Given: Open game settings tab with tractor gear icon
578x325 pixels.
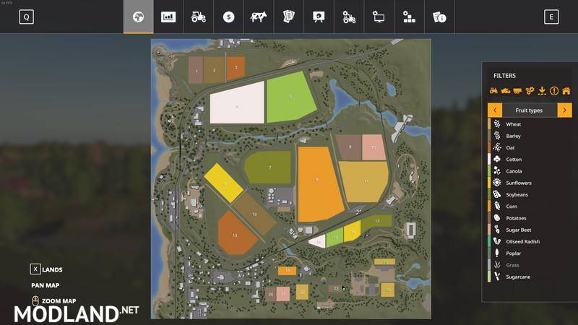Looking at the screenshot, I should (x=349, y=17).
